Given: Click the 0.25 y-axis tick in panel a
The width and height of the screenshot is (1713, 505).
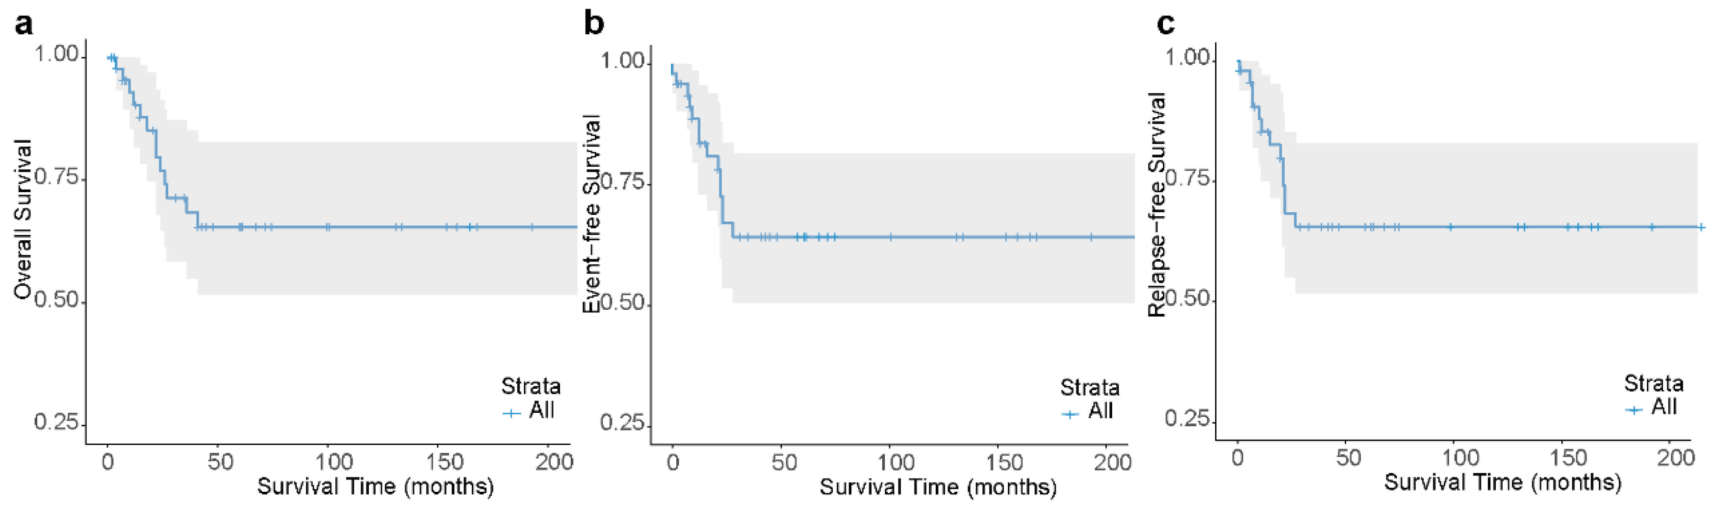Looking at the screenshot, I should tap(56, 423).
